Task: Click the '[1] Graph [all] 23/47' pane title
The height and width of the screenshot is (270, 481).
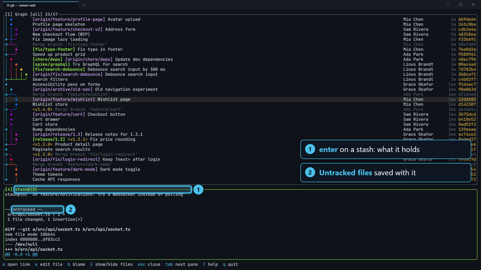Action: pyautogui.click(x=31, y=14)
